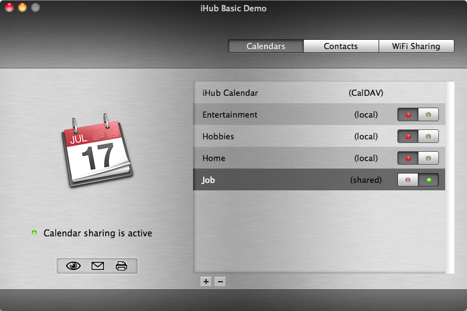The image size is (467, 311).
Task: Select the Hobbies calendar row
Action: click(x=319, y=136)
